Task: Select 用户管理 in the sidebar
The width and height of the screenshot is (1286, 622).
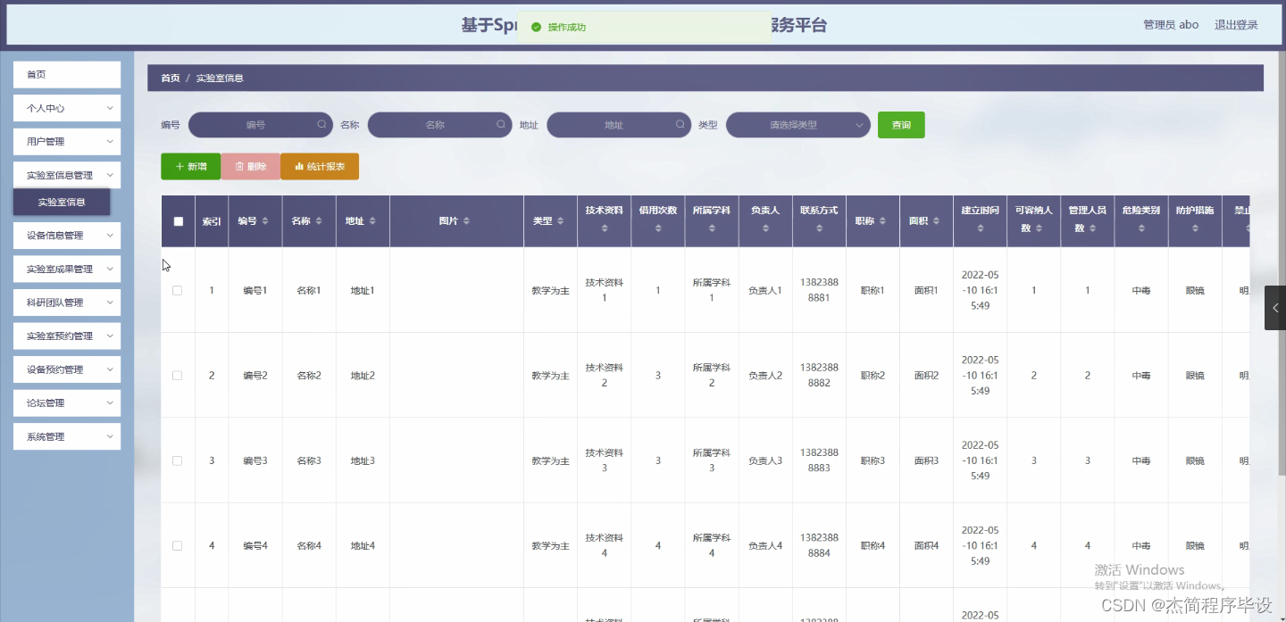Action: tap(66, 141)
